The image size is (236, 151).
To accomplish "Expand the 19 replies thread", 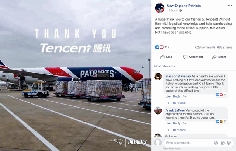I will [179, 103].
